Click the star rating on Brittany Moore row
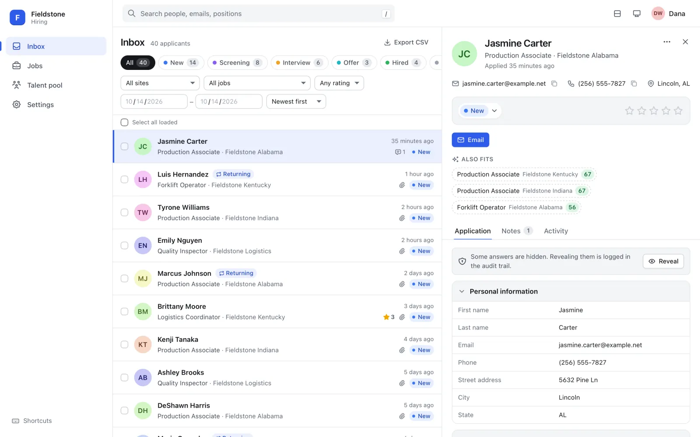Image resolution: width=700 pixels, height=437 pixels. 389,317
